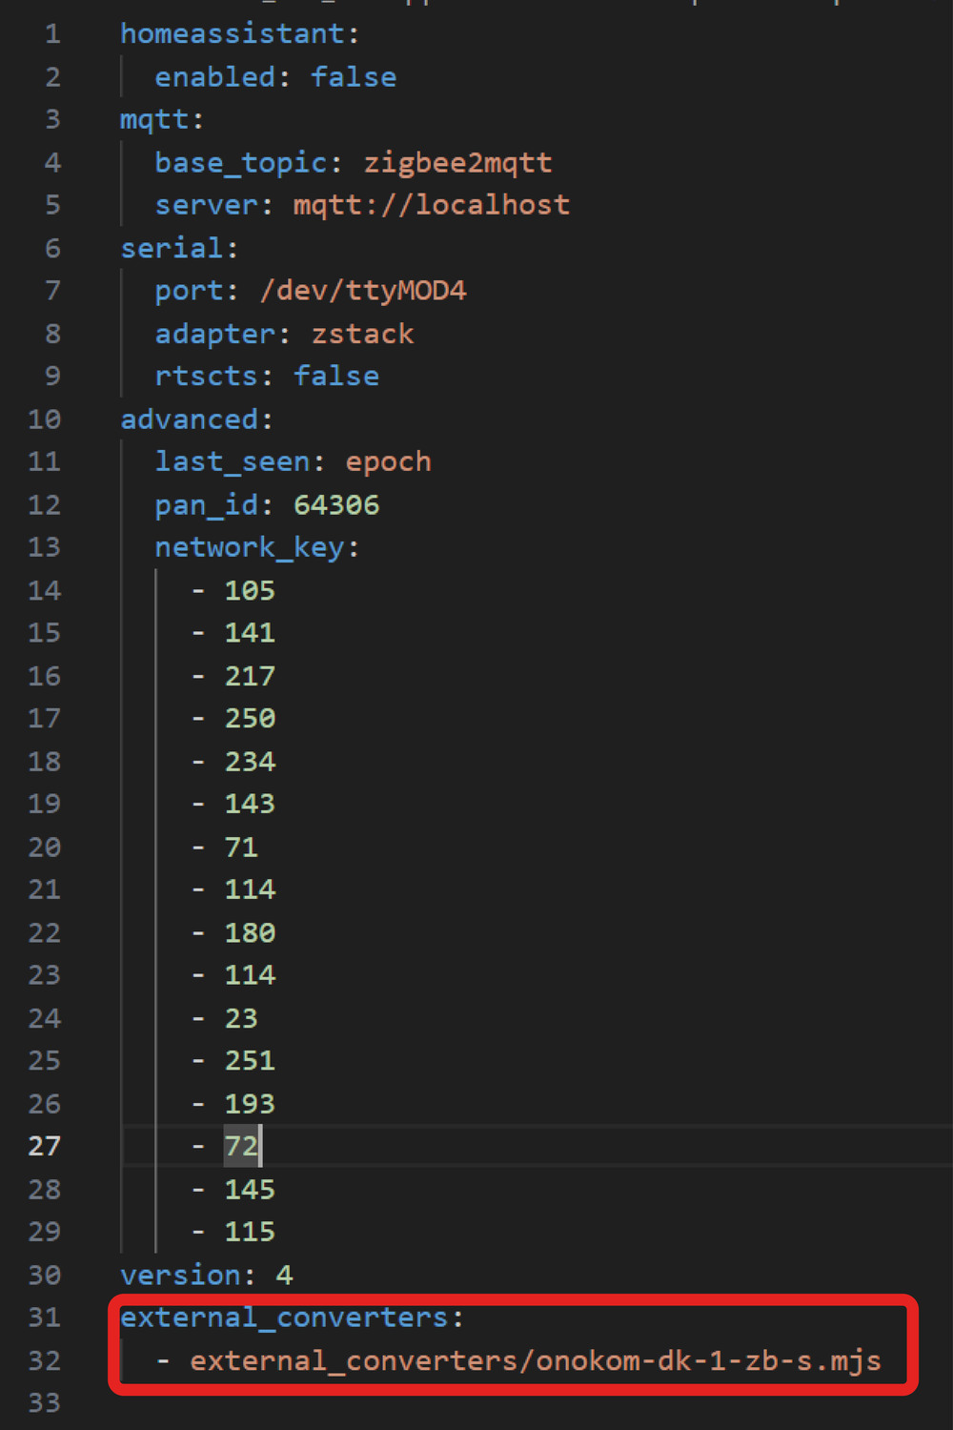Click the version key
The image size is (953, 1430).
(x=180, y=1275)
